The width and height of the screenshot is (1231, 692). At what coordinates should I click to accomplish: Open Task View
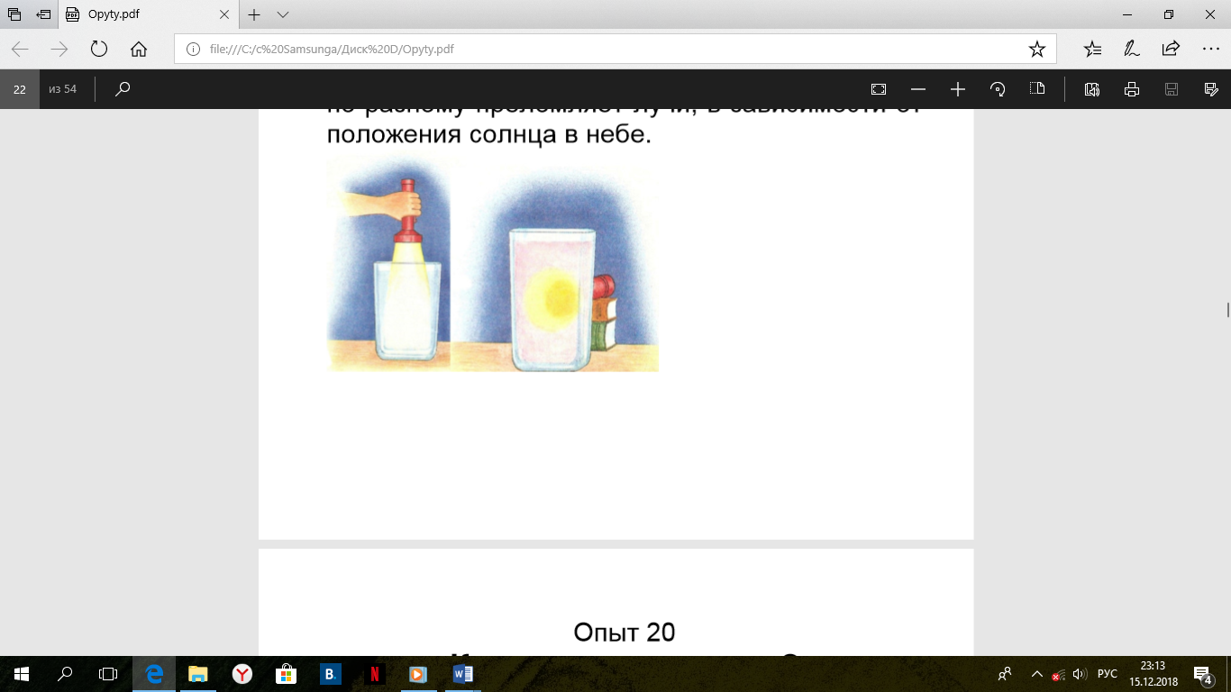pyautogui.click(x=108, y=674)
